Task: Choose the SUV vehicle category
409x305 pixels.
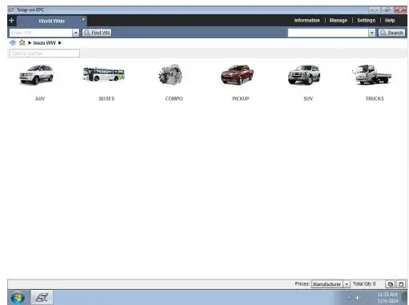Action: click(304, 74)
